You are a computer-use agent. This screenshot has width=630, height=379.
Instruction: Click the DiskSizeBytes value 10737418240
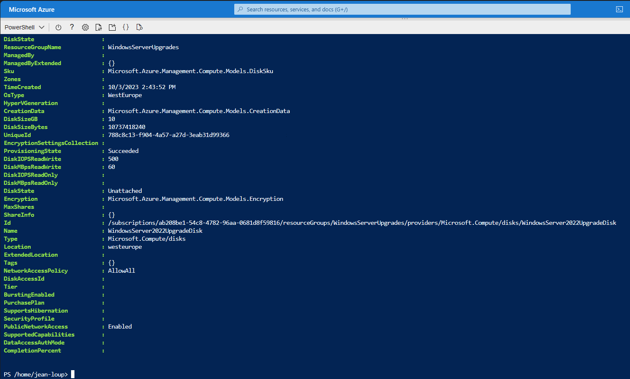click(x=127, y=127)
